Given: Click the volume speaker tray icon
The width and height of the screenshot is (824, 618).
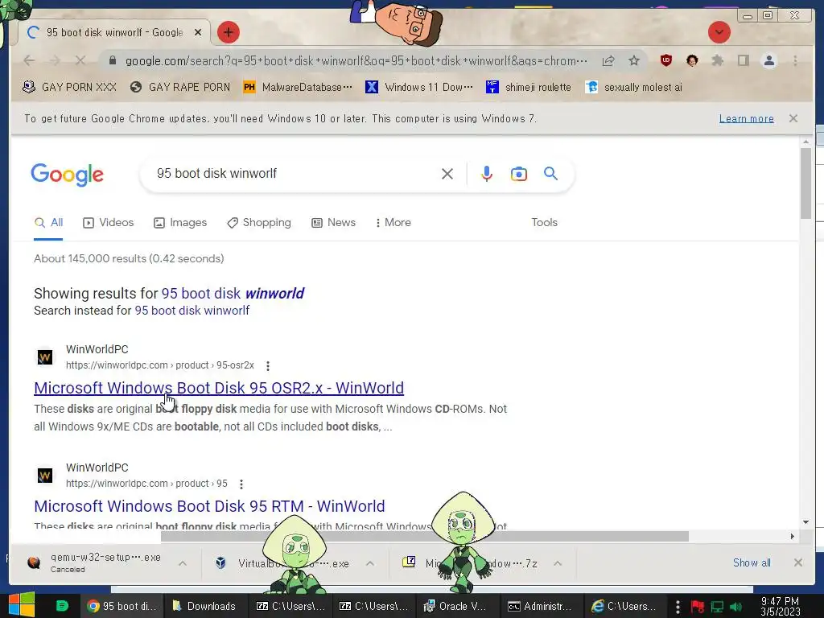Looking at the screenshot, I should pyautogui.click(x=735, y=607).
